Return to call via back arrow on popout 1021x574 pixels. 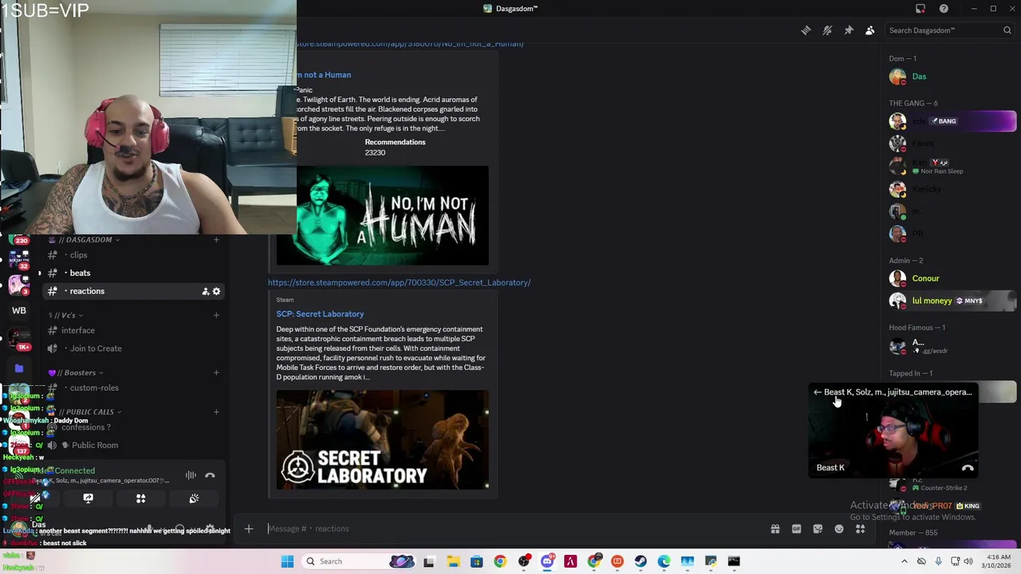pyautogui.click(x=818, y=392)
